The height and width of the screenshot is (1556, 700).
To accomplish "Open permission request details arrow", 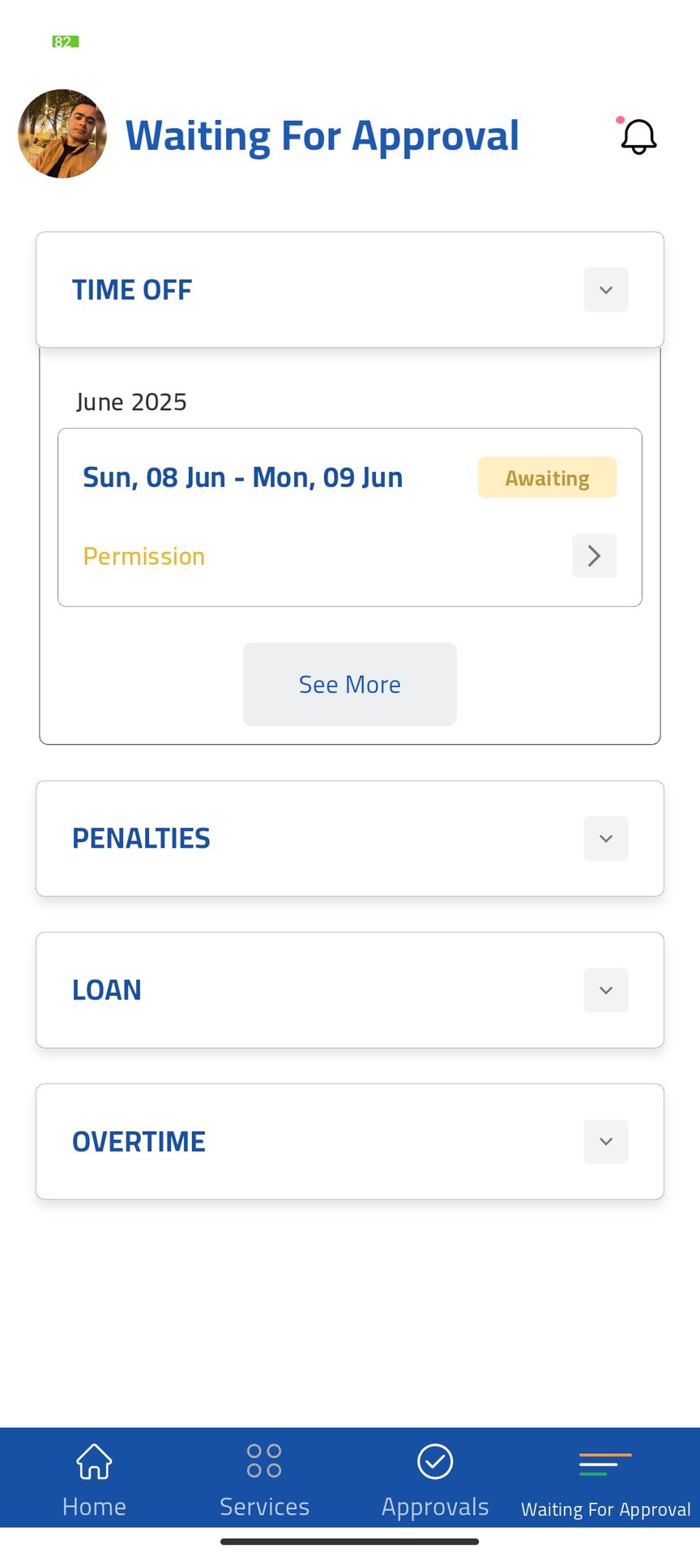I will pos(594,556).
